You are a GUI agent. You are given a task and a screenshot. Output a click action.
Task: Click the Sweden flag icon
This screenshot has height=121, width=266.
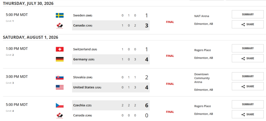(x=59, y=15)
